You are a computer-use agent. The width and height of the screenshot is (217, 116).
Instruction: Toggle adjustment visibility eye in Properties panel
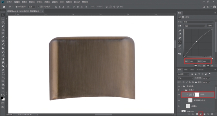(x=208, y=66)
